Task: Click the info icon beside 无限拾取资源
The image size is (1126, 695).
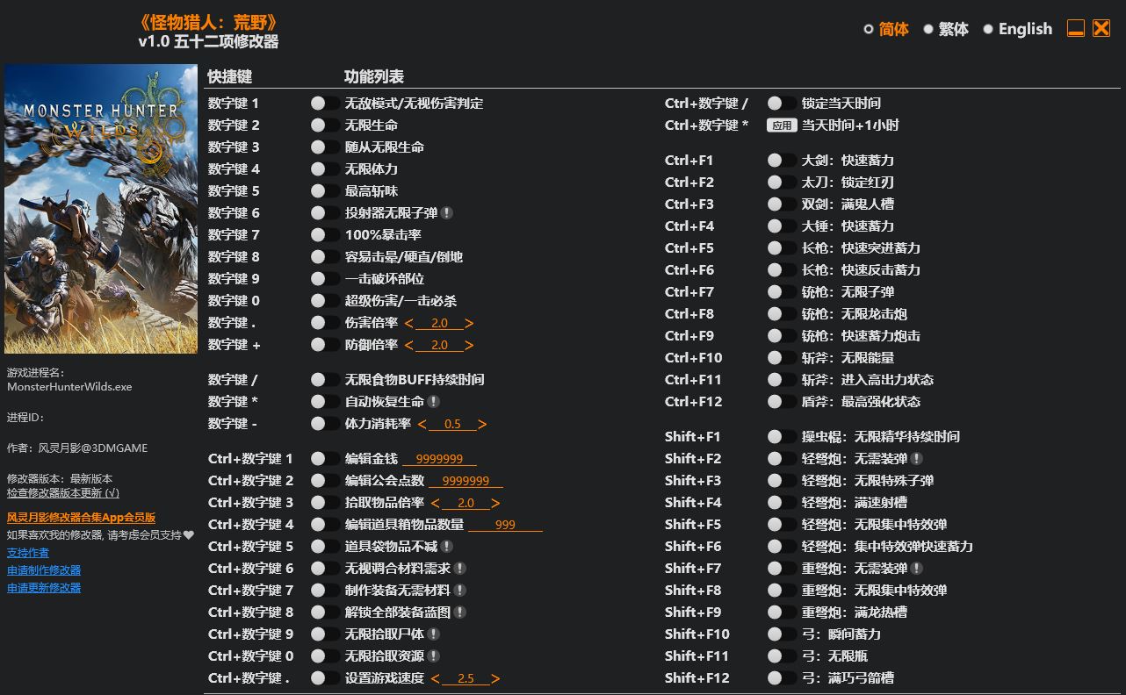Action: 434,656
